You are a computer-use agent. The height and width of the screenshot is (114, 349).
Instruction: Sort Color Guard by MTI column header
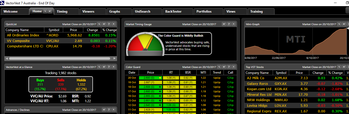(x=203, y=73)
